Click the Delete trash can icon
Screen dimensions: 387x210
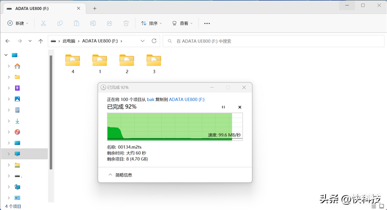pos(126,23)
